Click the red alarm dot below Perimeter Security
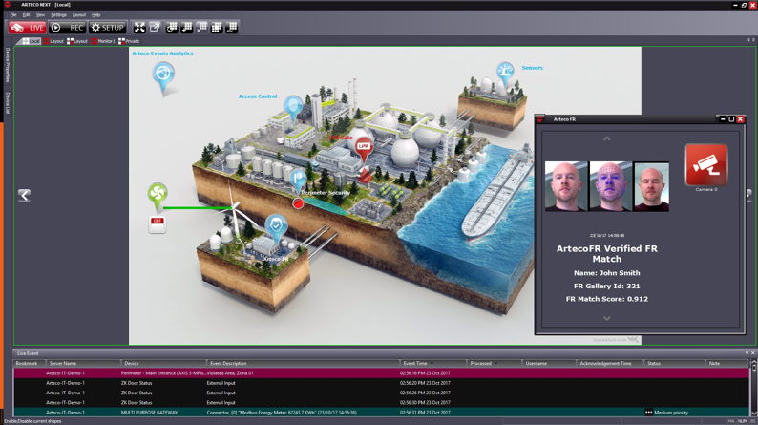The width and height of the screenshot is (758, 425). pyautogui.click(x=298, y=203)
